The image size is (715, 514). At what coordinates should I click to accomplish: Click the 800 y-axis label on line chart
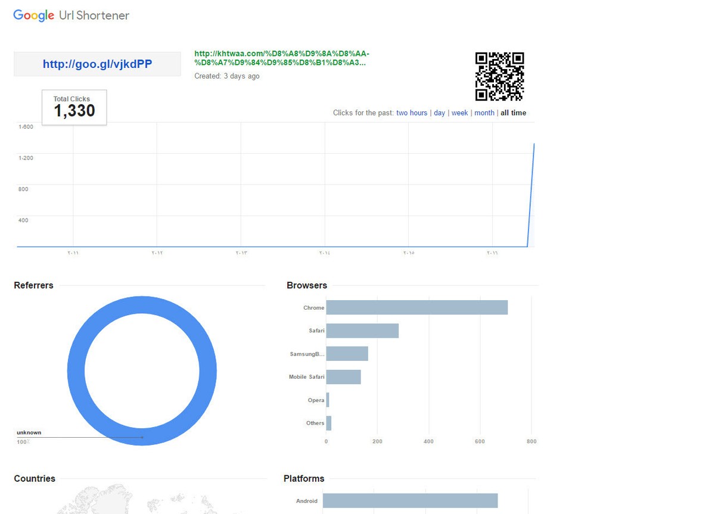tap(23, 189)
